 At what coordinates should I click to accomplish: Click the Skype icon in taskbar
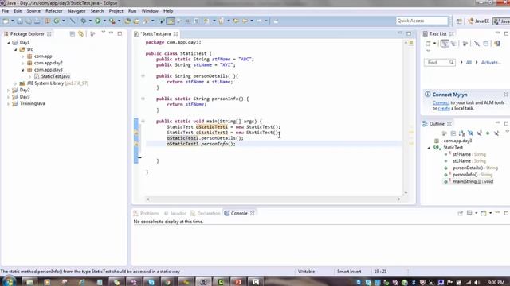[151, 282]
